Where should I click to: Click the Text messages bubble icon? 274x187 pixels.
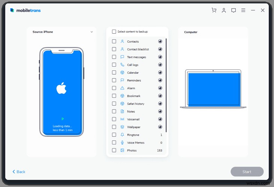(122, 57)
